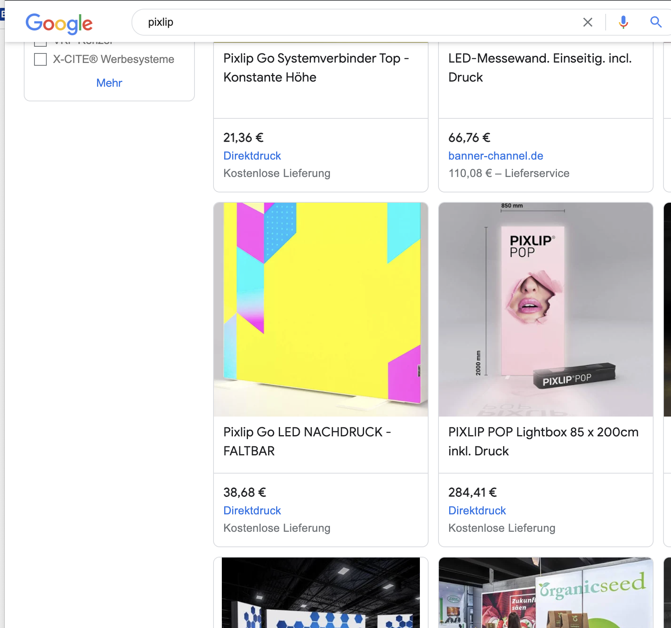Click the 66,76 € price
671x628 pixels.
coord(469,138)
